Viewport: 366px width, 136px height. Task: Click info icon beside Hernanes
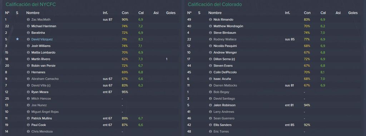click(x=28, y=72)
